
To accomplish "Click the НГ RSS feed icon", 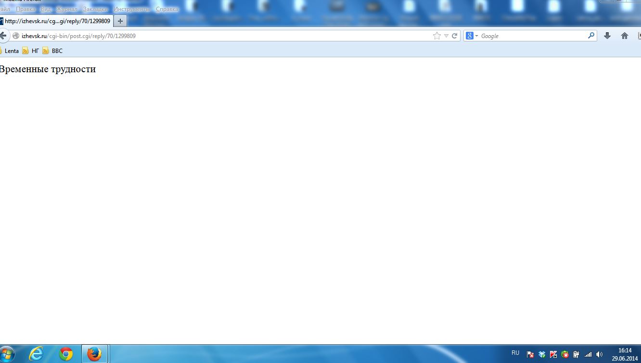I will pyautogui.click(x=26, y=51).
